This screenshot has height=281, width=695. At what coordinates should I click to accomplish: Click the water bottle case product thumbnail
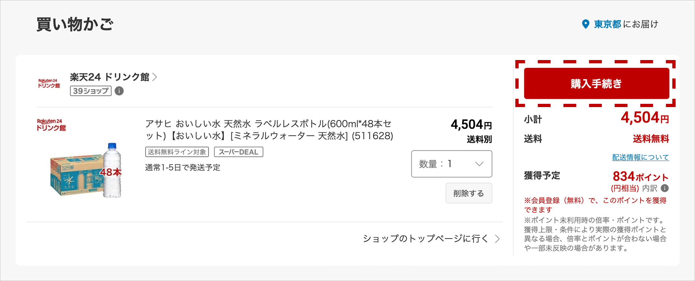click(86, 170)
